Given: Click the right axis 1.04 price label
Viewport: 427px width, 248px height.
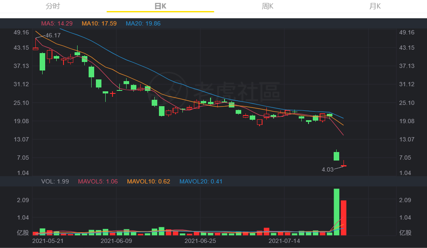Looking at the screenshot, I should (x=405, y=173).
